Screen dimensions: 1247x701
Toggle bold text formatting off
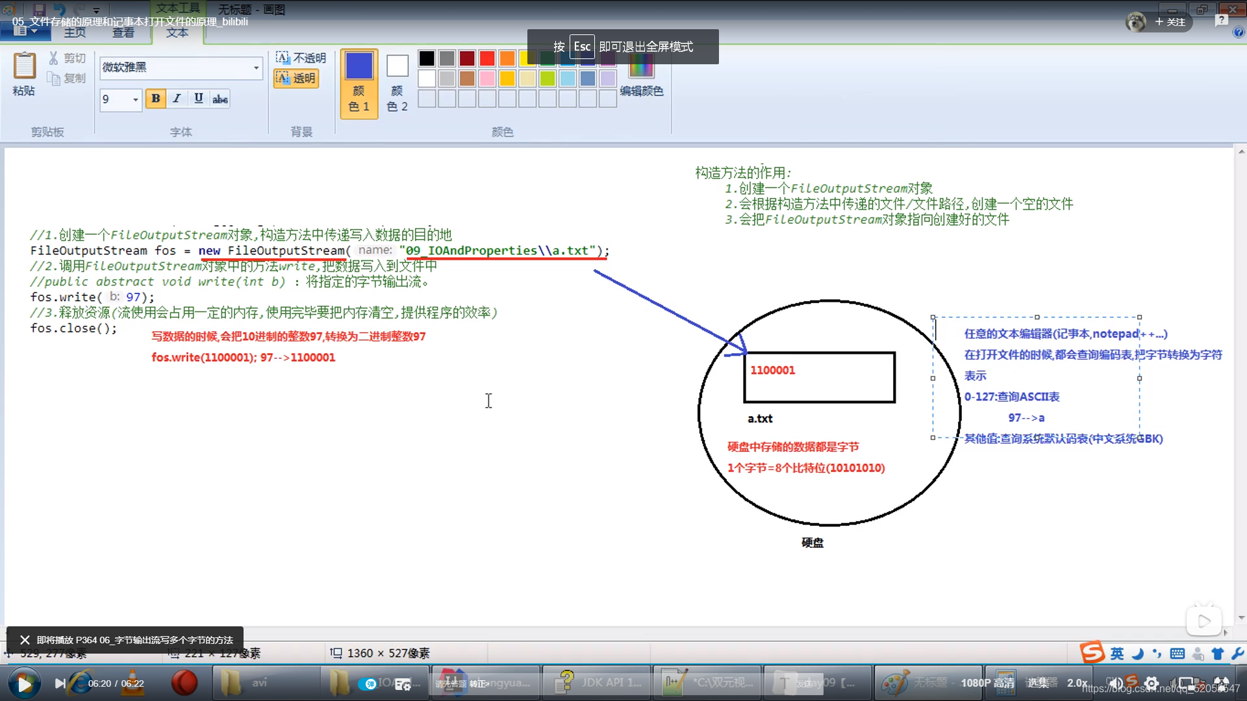click(x=155, y=99)
